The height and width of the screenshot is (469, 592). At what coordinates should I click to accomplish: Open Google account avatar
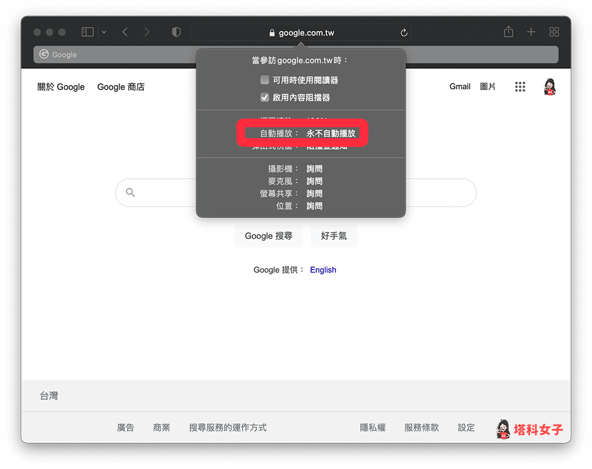[x=550, y=87]
